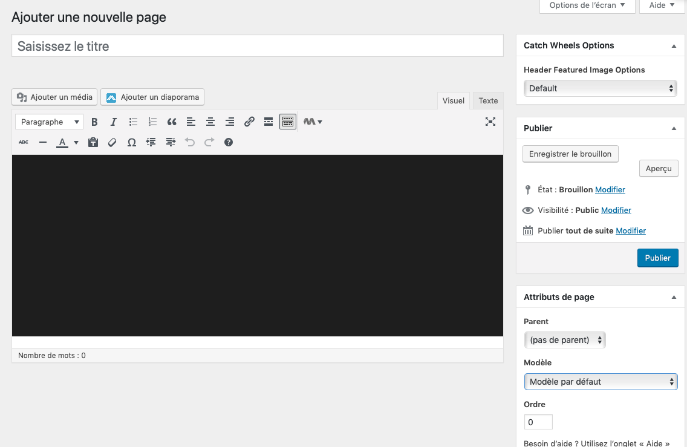Click the strikethrough icon
The width and height of the screenshot is (687, 447).
click(x=24, y=143)
